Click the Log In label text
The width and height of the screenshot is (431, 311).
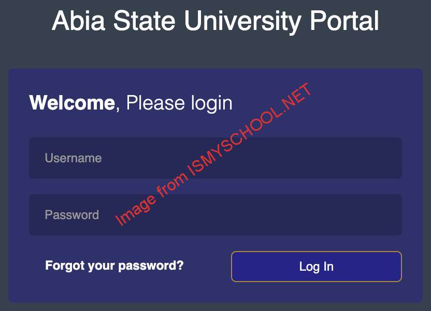pyautogui.click(x=317, y=267)
